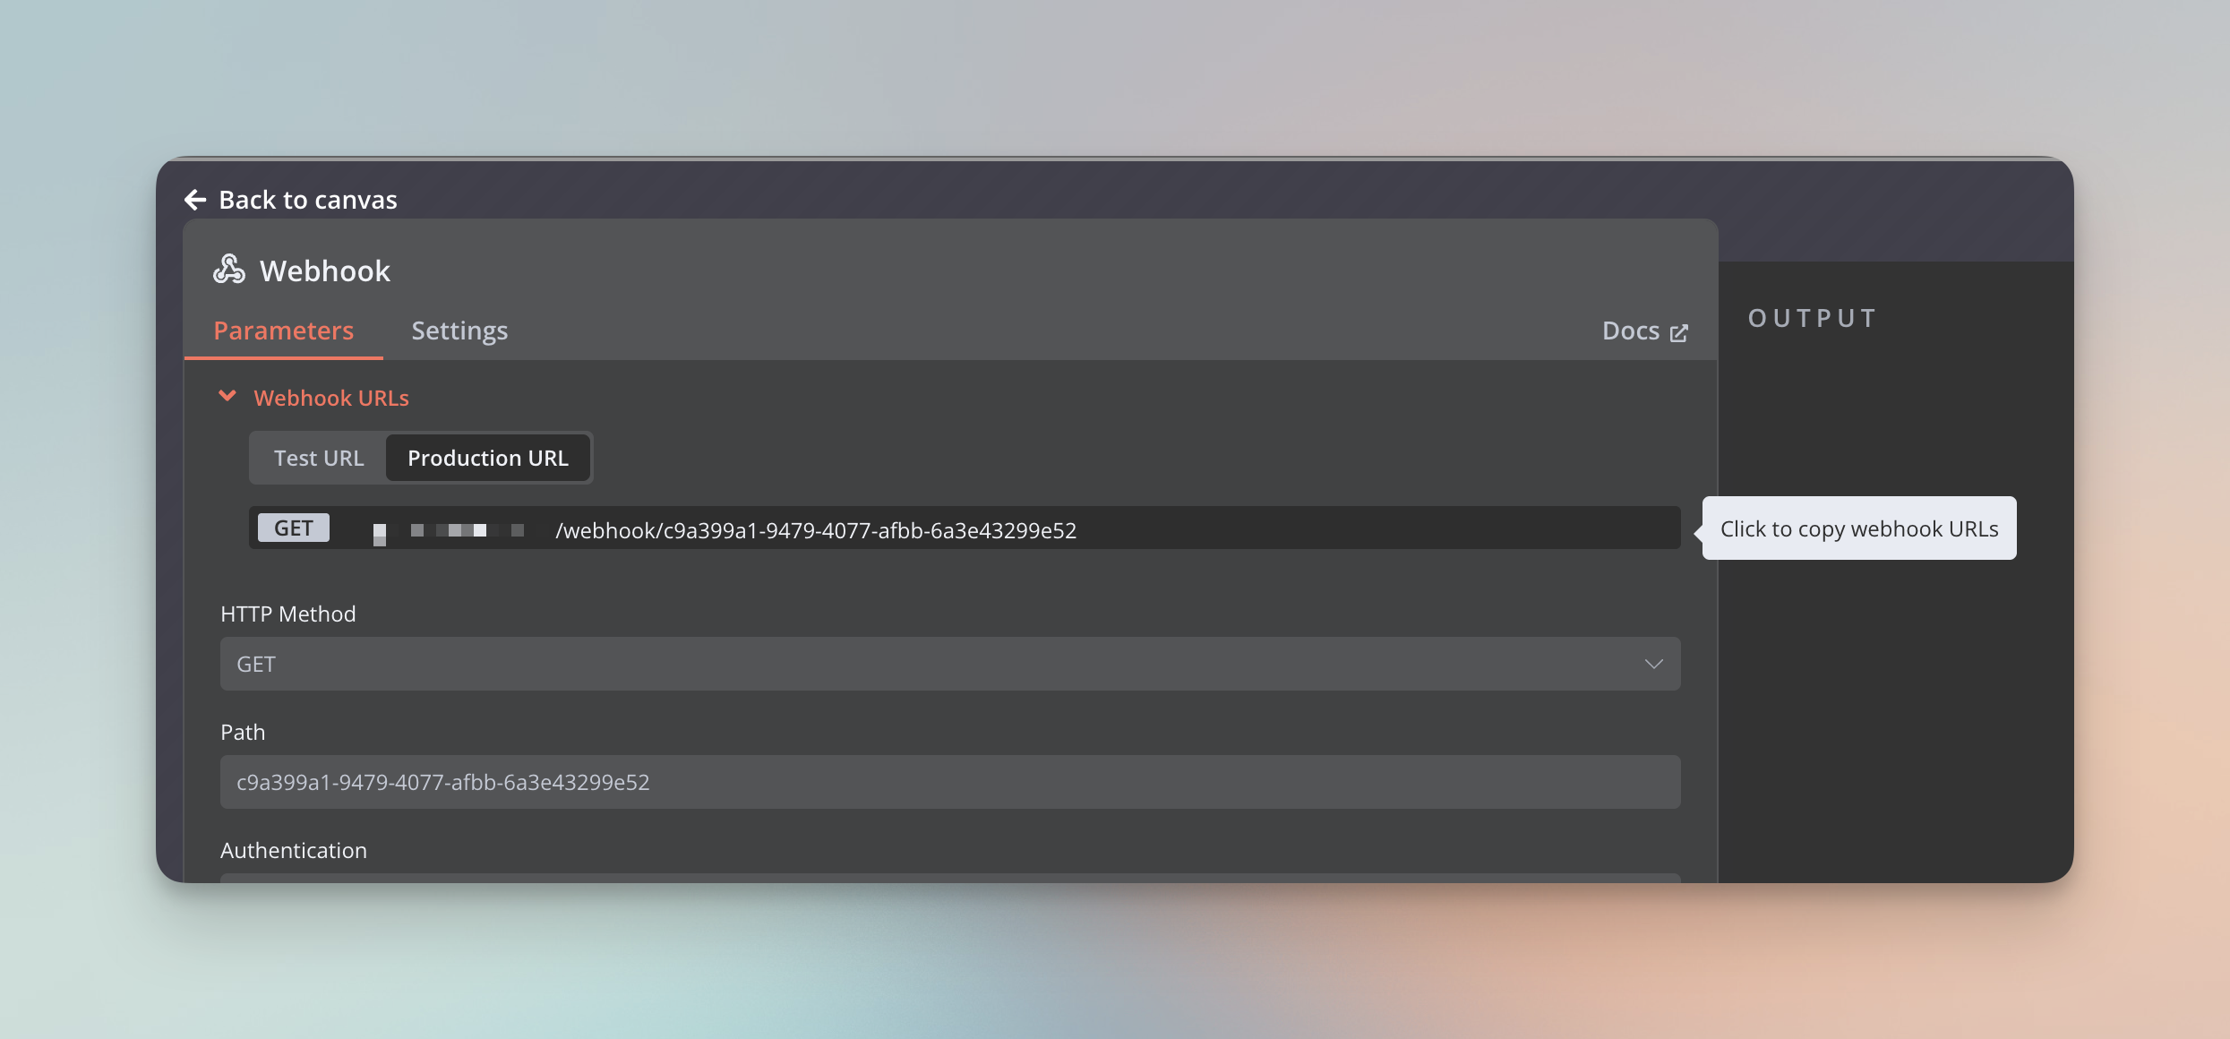Viewport: 2230px width, 1039px height.
Task: Click the Path label
Action: pos(243,732)
